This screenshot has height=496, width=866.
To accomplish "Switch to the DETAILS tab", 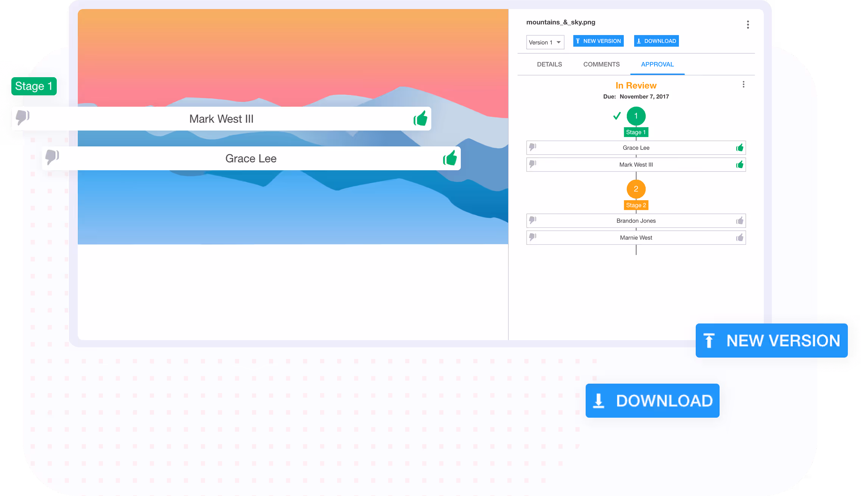I will 549,64.
